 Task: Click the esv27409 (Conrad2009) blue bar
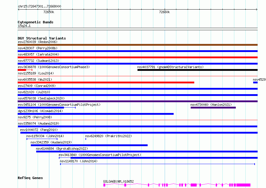tap(137, 89)
